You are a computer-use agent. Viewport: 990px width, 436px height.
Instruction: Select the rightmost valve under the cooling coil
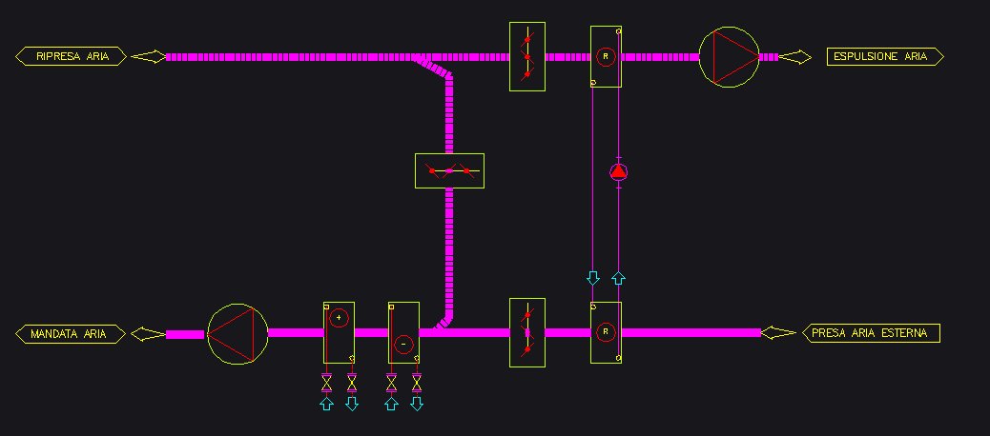pos(417,383)
